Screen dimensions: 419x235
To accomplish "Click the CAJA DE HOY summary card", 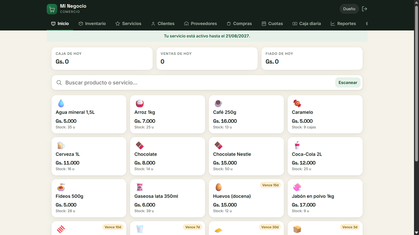I will (102, 58).
